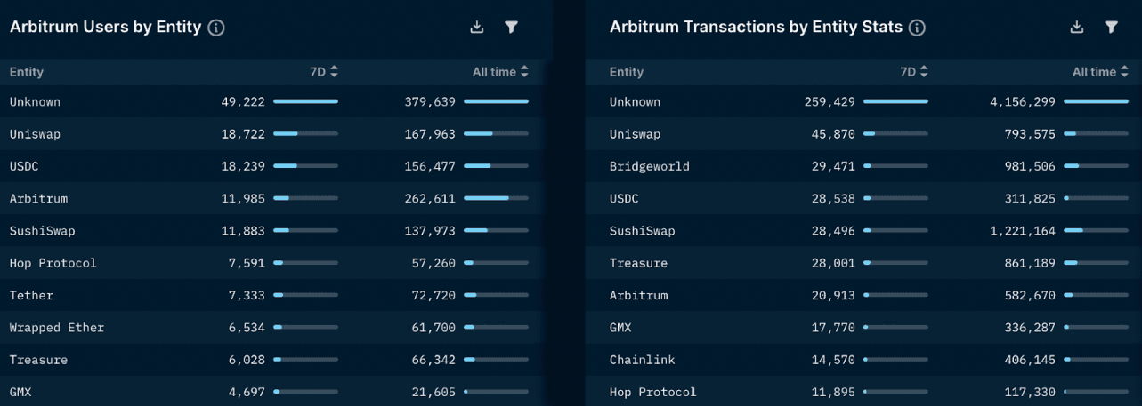Open Hop Protocol entity in Users table
Screen dimensions: 1142x406
53,263
